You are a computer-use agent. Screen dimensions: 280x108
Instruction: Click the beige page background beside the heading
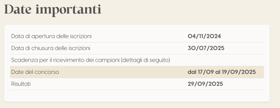coord(188,10)
